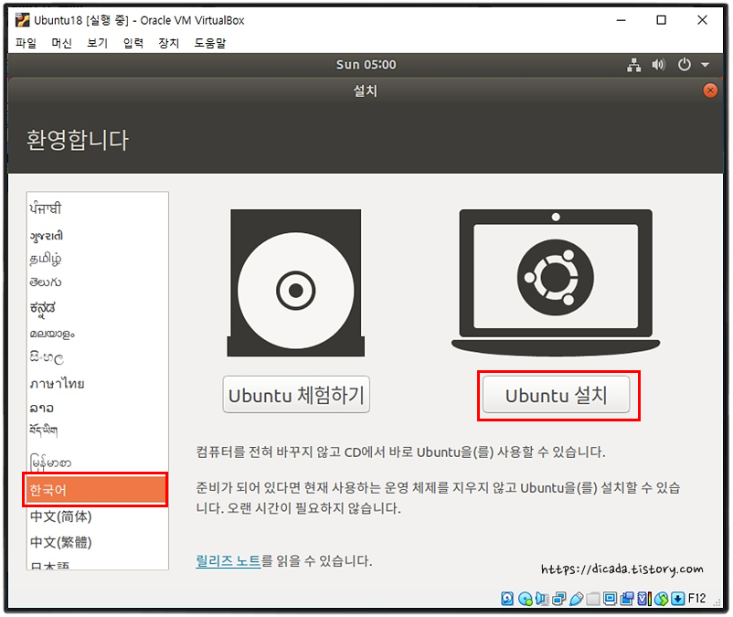Viewport: 733px width, 617px height.
Task: Select 한국어 in the language list
Action: [96, 489]
